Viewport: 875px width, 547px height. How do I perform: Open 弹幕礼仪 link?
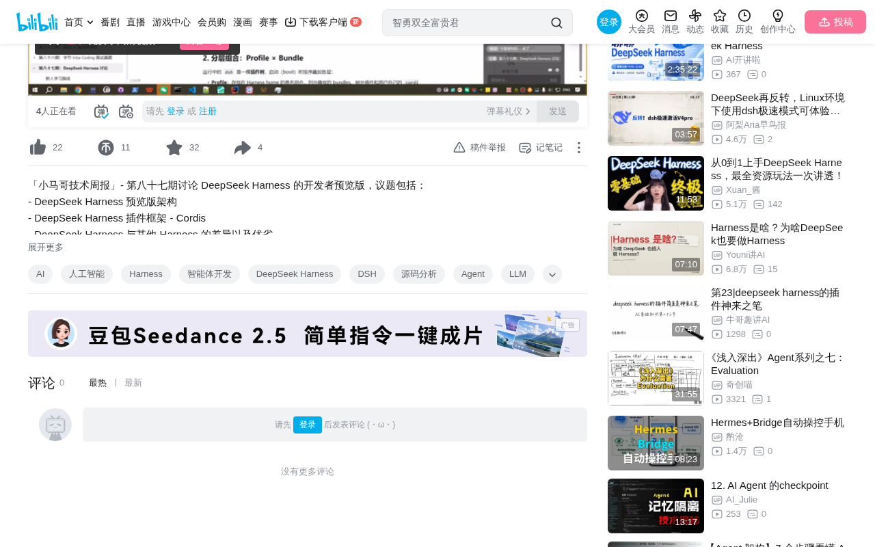509,111
